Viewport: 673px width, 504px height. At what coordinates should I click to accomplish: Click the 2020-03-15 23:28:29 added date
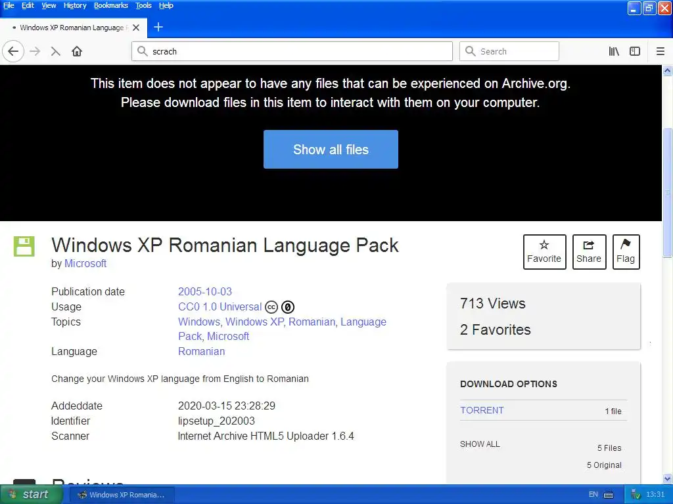coord(227,406)
